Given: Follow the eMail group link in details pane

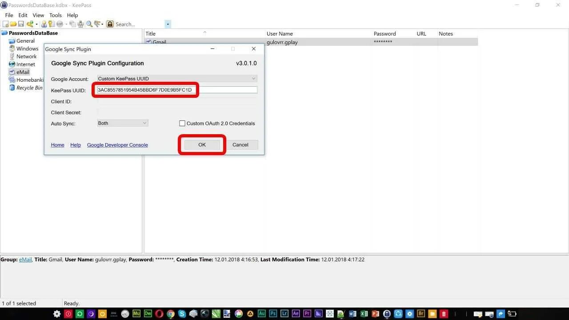Looking at the screenshot, I should [x=25, y=260].
